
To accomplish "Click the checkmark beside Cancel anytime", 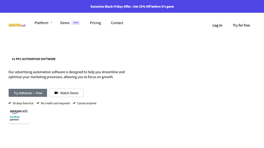I will [74, 103].
